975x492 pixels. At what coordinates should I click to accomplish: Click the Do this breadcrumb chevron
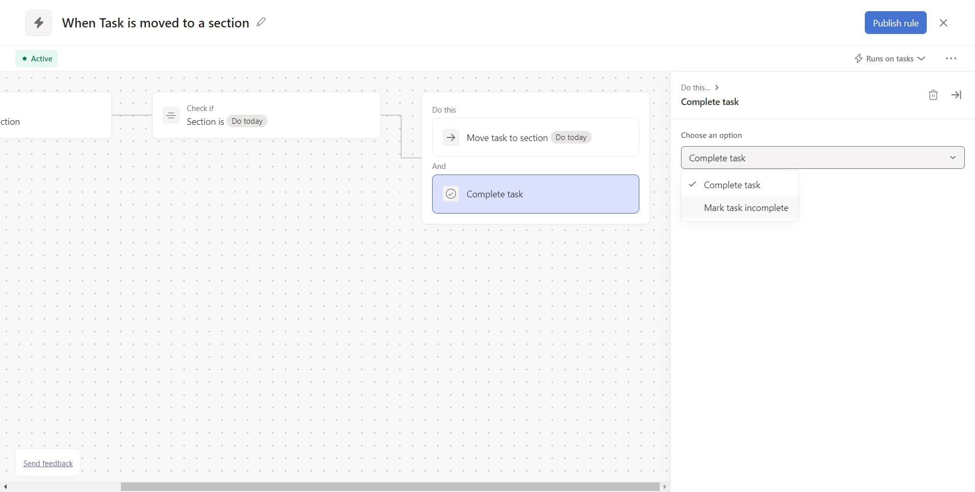716,88
